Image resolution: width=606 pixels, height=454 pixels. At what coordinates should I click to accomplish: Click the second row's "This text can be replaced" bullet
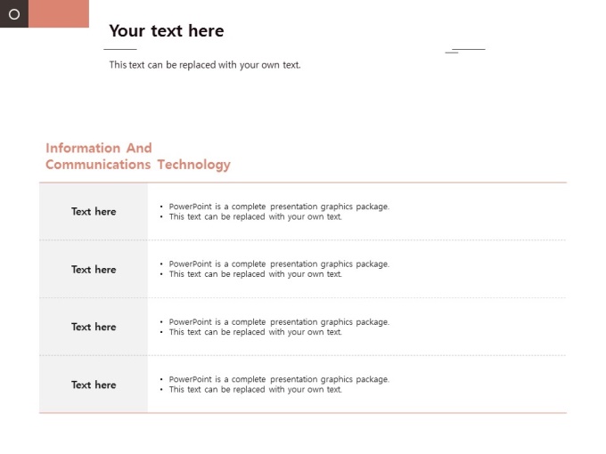[256, 274]
